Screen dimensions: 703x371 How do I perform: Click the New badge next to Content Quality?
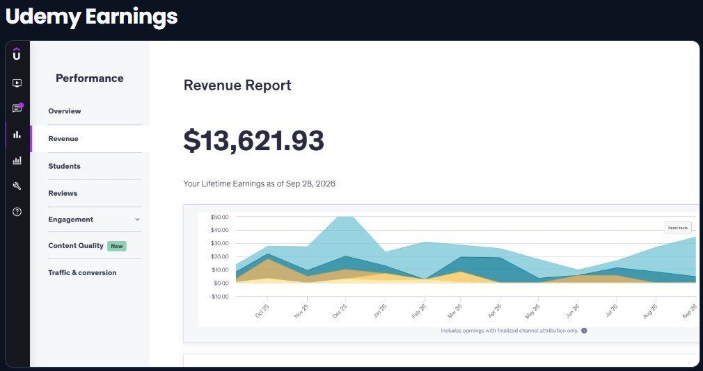pos(116,246)
